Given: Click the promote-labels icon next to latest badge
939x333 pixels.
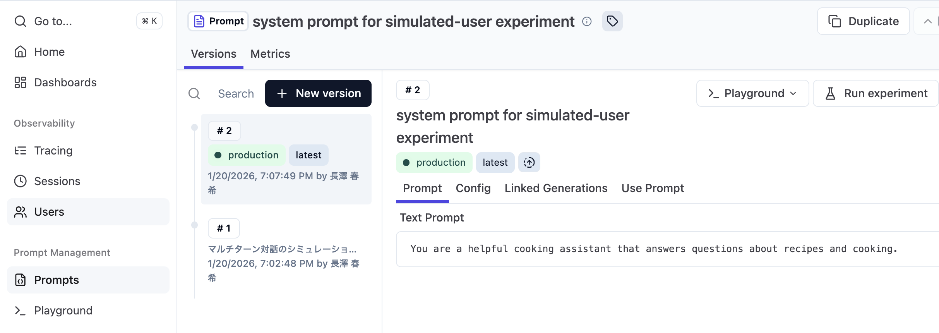Looking at the screenshot, I should point(529,163).
